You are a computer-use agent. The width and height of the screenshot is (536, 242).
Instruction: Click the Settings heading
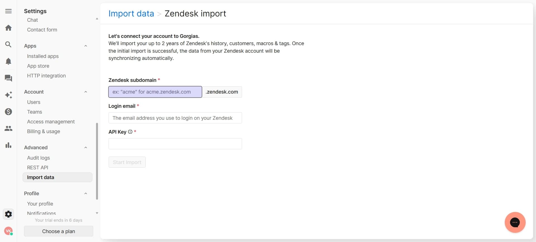pyautogui.click(x=35, y=11)
